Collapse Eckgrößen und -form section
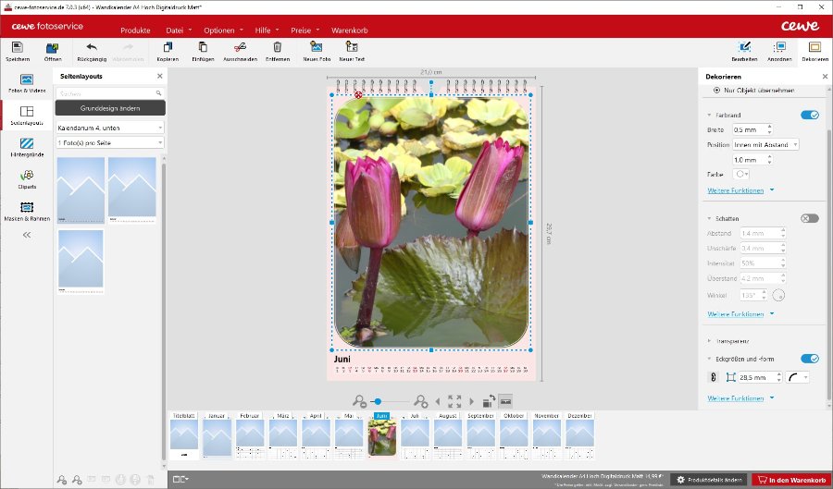The height and width of the screenshot is (489, 833). point(709,359)
